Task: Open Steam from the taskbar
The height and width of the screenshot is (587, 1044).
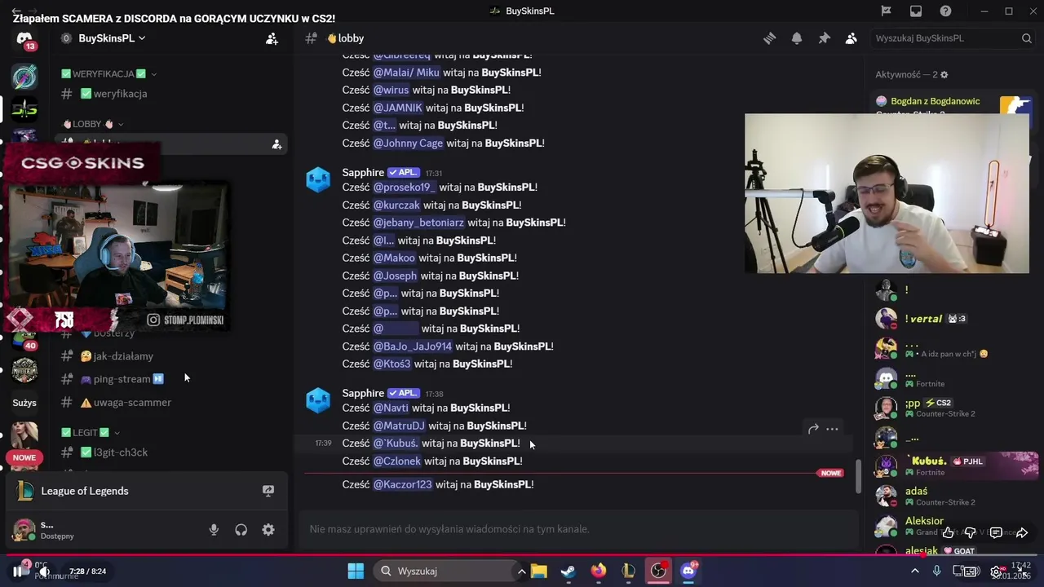Action: pos(568,571)
